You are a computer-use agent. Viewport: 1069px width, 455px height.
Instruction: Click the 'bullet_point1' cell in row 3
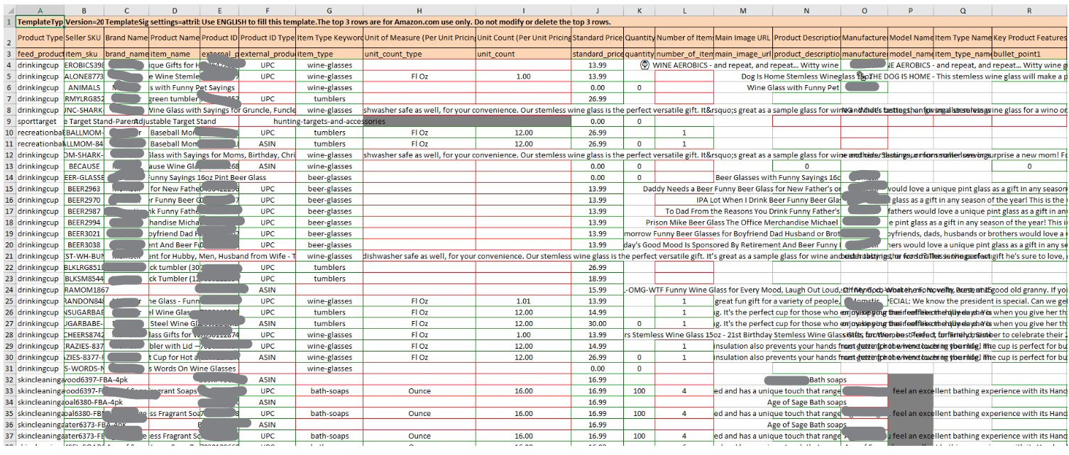click(1029, 55)
